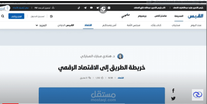Open the YouTube icon in top bar
The height and width of the screenshot is (104, 207).
91,8
